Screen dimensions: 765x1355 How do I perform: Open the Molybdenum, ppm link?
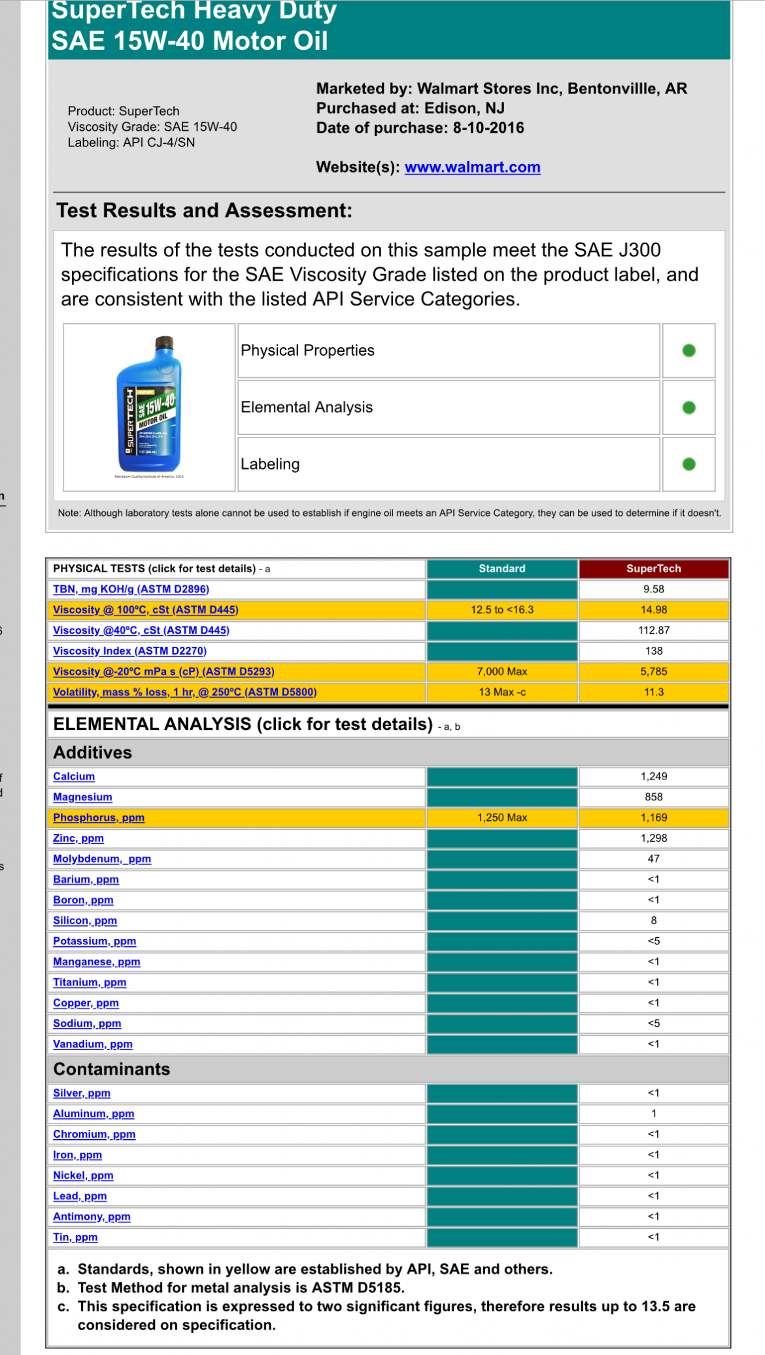pos(102,859)
